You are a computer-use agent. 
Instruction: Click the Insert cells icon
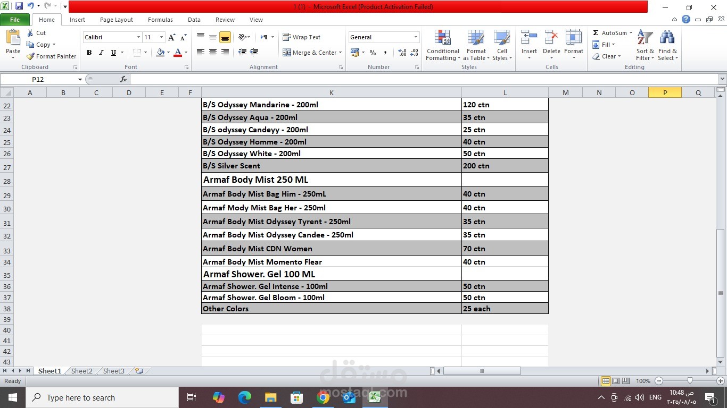[529, 38]
